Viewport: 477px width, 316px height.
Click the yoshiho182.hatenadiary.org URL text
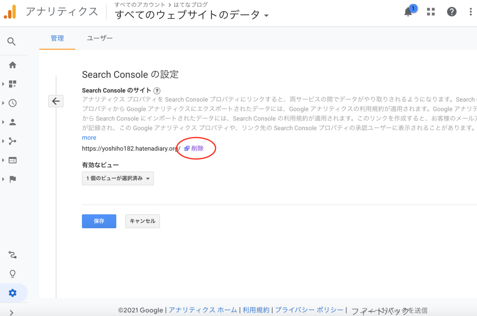131,148
